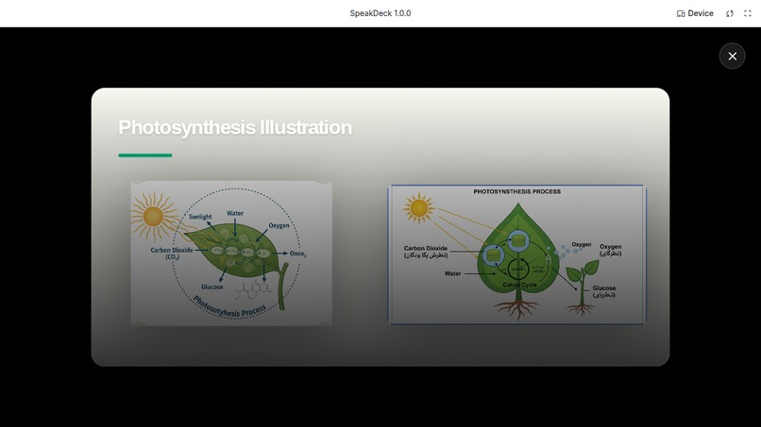
Task: Select the Photosynthesis Process Calvin Cycle image
Action: click(x=516, y=255)
